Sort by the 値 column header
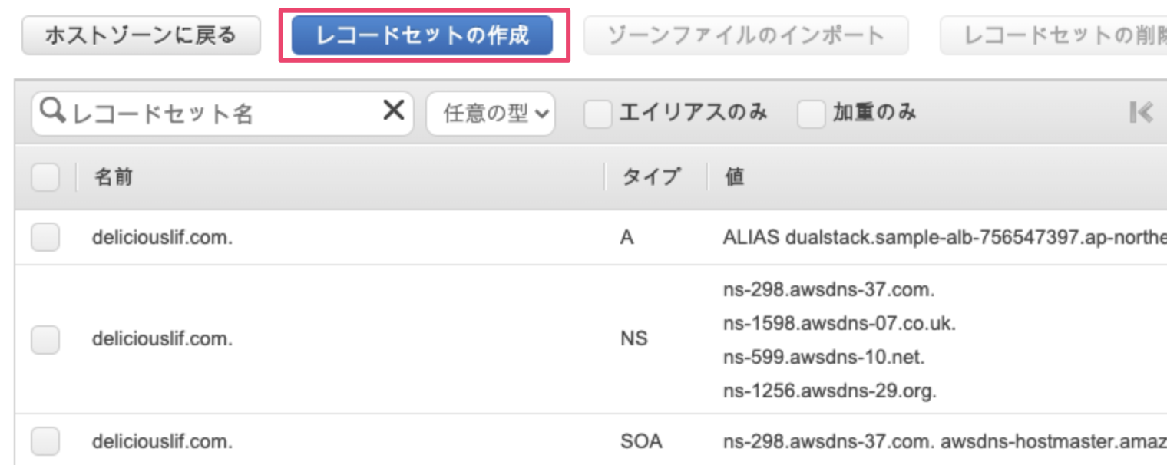Image resolution: width=1167 pixels, height=465 pixels. coord(735,177)
